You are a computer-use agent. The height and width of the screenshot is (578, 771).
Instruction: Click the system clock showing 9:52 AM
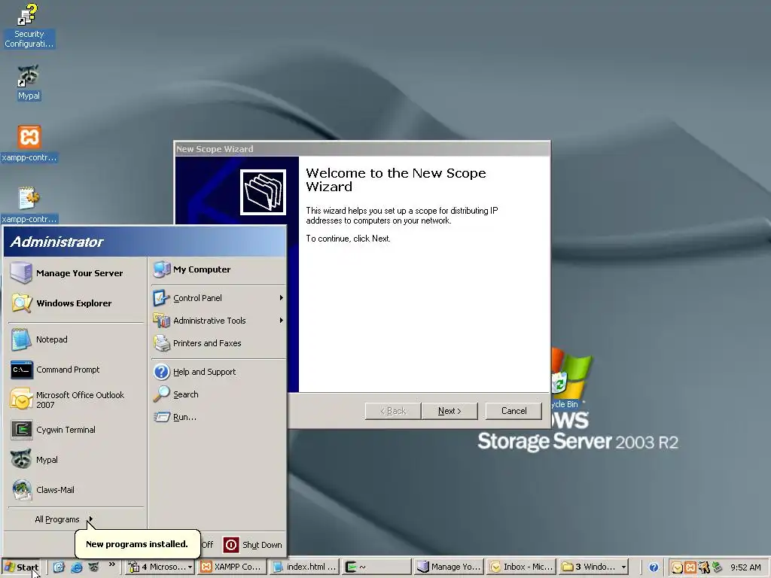click(745, 567)
